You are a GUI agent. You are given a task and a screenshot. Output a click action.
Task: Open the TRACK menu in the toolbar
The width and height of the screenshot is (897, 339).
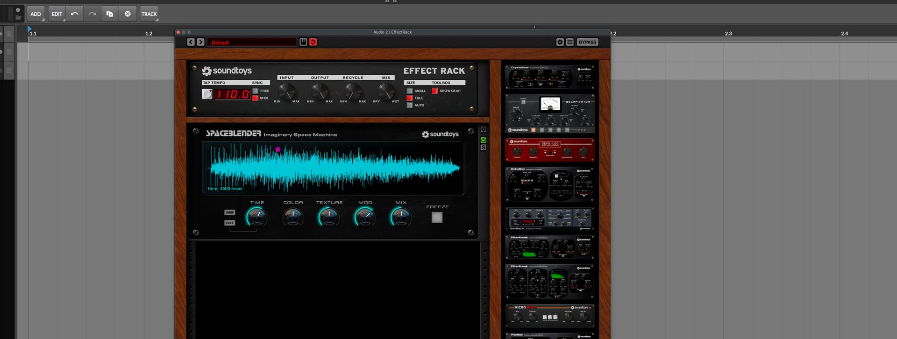[149, 14]
